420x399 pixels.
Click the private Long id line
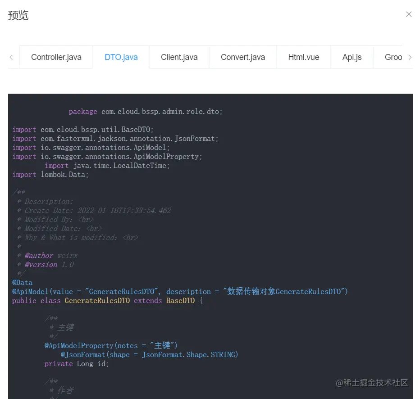[77, 364]
